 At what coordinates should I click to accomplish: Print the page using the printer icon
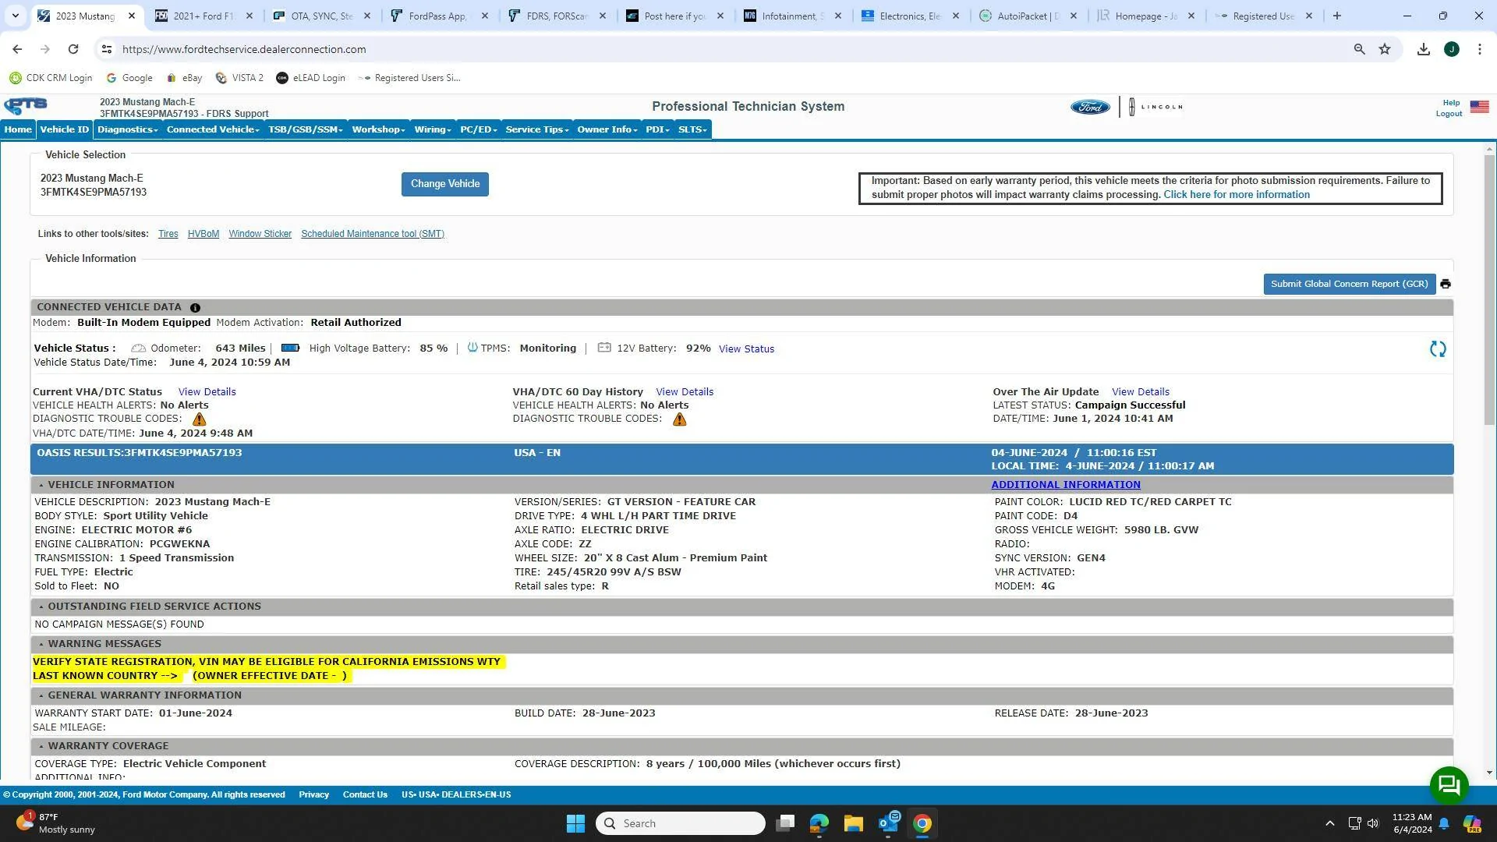click(1446, 285)
